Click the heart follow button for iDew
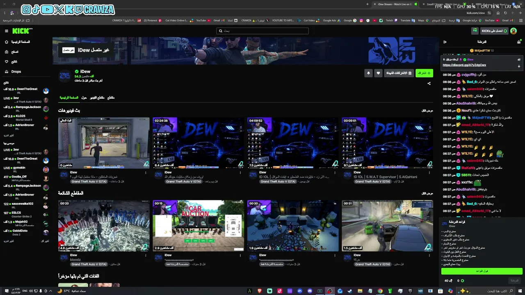 pyautogui.click(x=378, y=73)
